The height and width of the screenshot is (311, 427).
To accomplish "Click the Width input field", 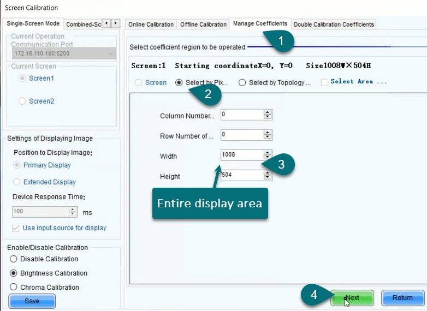I will click(241, 155).
